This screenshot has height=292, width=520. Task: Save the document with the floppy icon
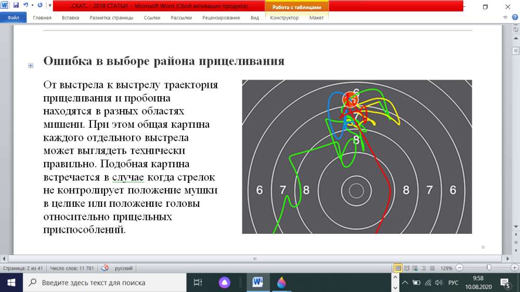[x=16, y=5]
